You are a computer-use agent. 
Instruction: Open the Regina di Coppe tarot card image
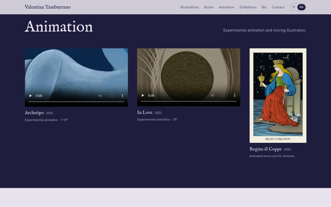pyautogui.click(x=278, y=96)
